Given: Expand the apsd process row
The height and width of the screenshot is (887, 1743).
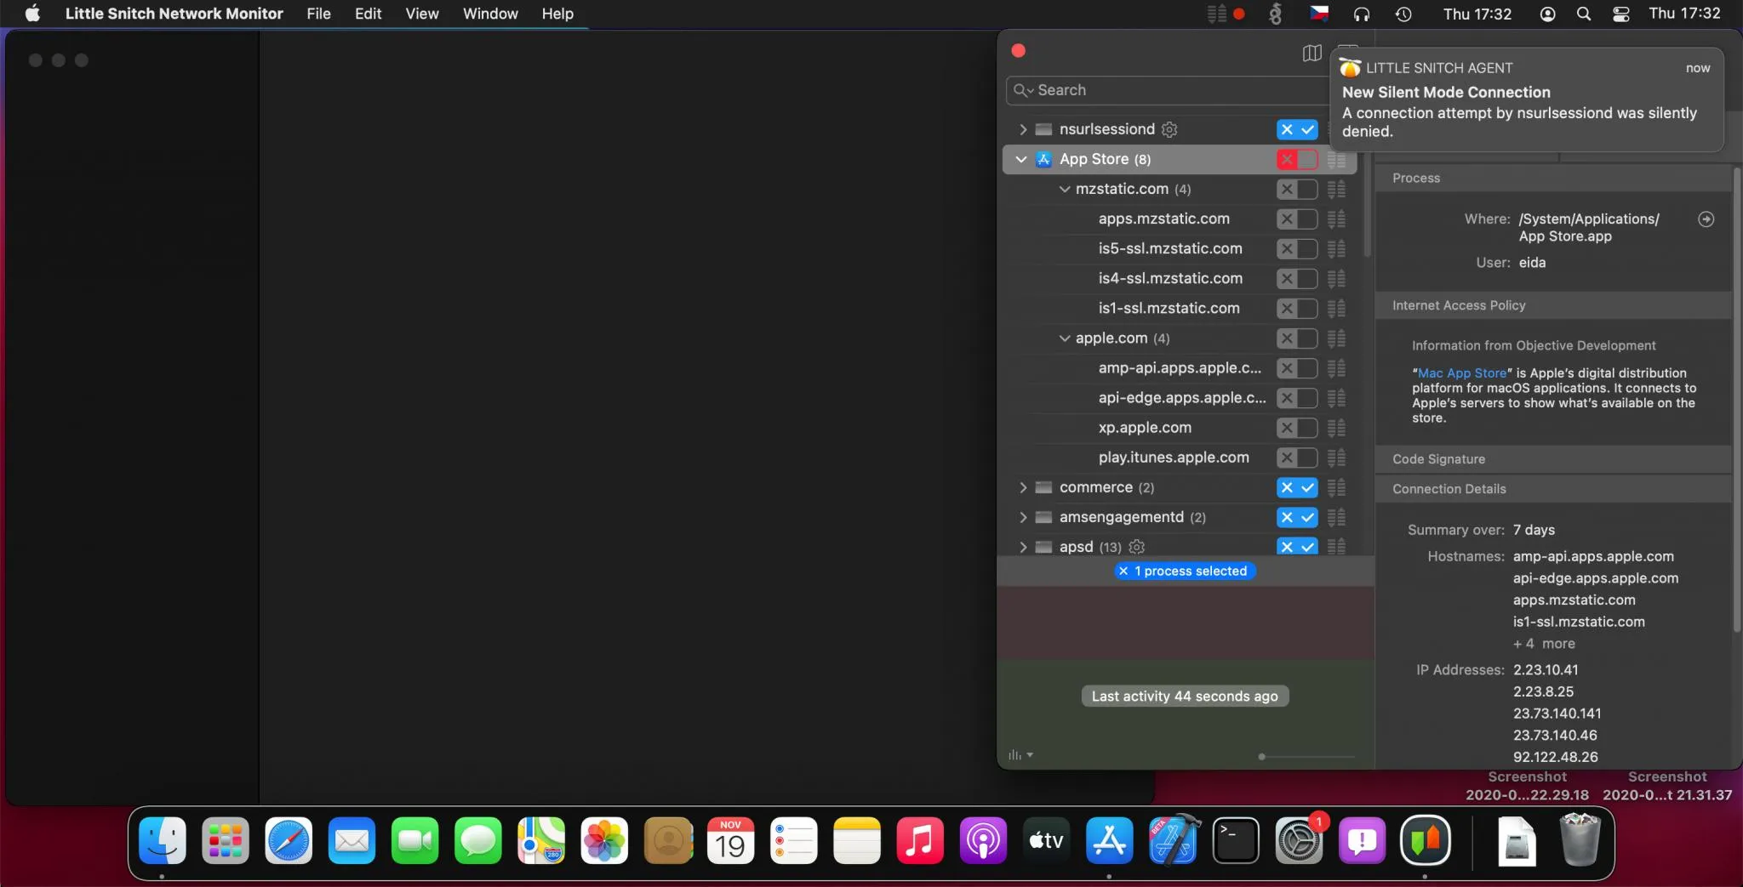Looking at the screenshot, I should tap(1023, 547).
